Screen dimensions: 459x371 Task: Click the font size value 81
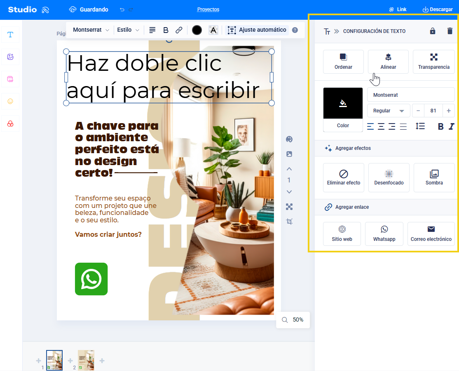(433, 111)
